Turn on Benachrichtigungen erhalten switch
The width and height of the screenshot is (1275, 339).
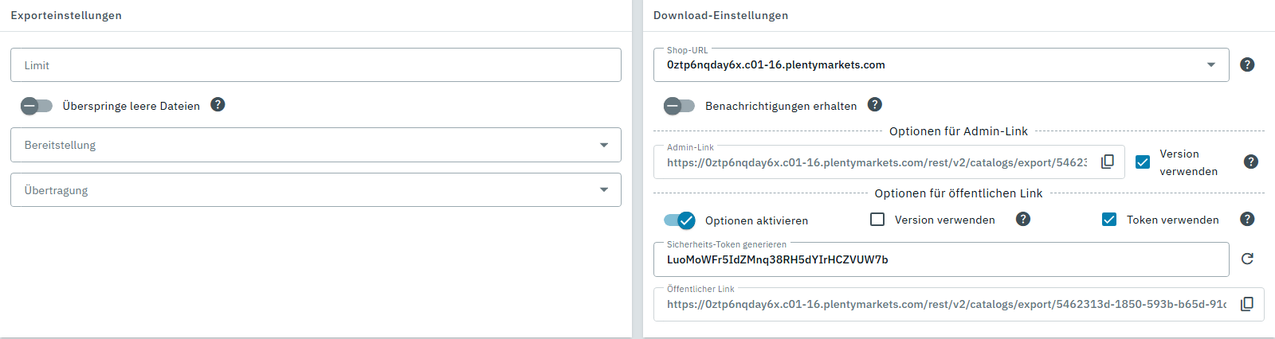pyautogui.click(x=679, y=106)
